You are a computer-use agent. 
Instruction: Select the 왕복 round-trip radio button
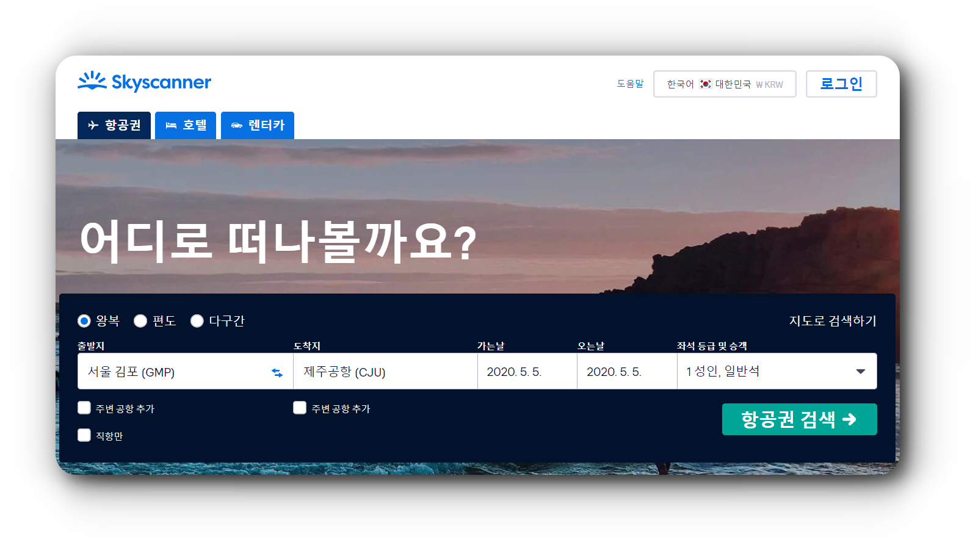coord(84,321)
